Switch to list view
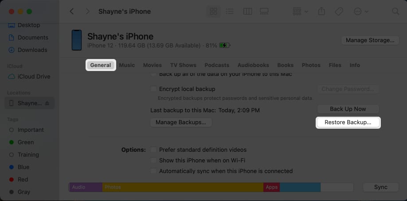The width and height of the screenshot is (407, 201). (x=230, y=12)
